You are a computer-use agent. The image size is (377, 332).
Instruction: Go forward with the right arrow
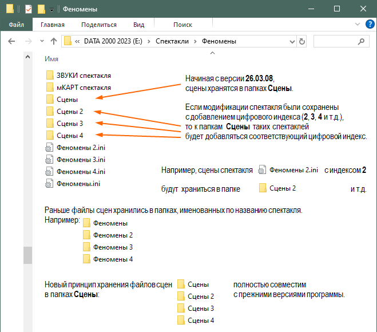pyautogui.click(x=29, y=41)
